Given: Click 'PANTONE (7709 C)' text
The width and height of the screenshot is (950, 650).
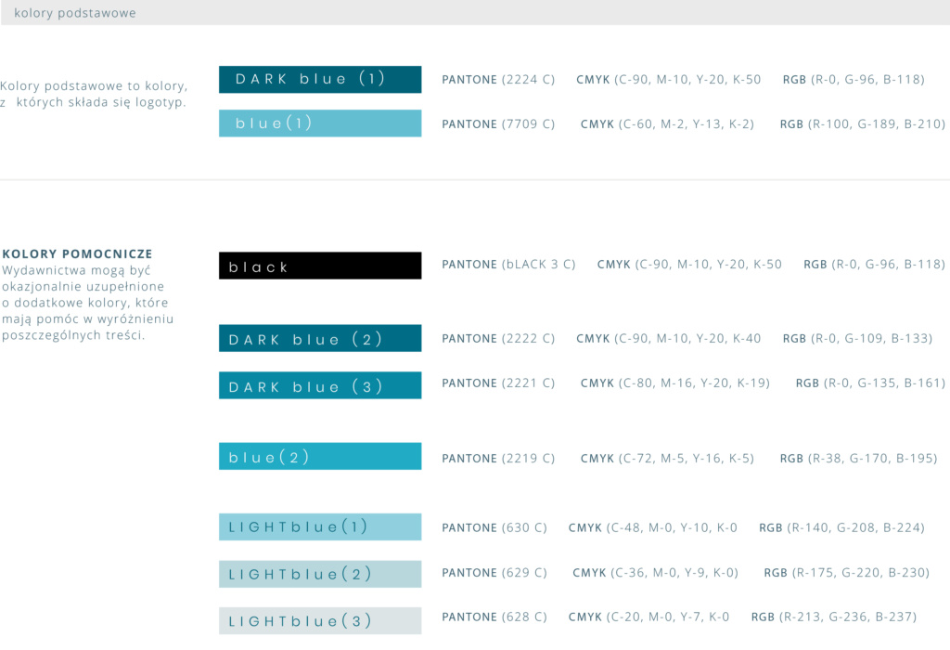Looking at the screenshot, I should tap(498, 124).
